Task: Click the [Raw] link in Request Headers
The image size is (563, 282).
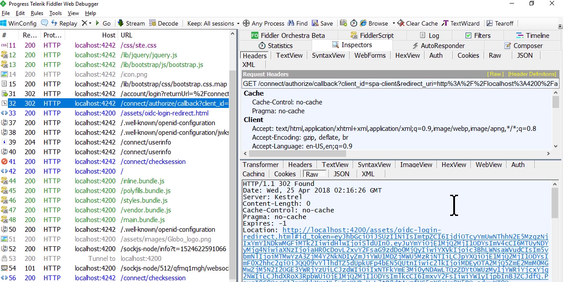Action: 495,74
